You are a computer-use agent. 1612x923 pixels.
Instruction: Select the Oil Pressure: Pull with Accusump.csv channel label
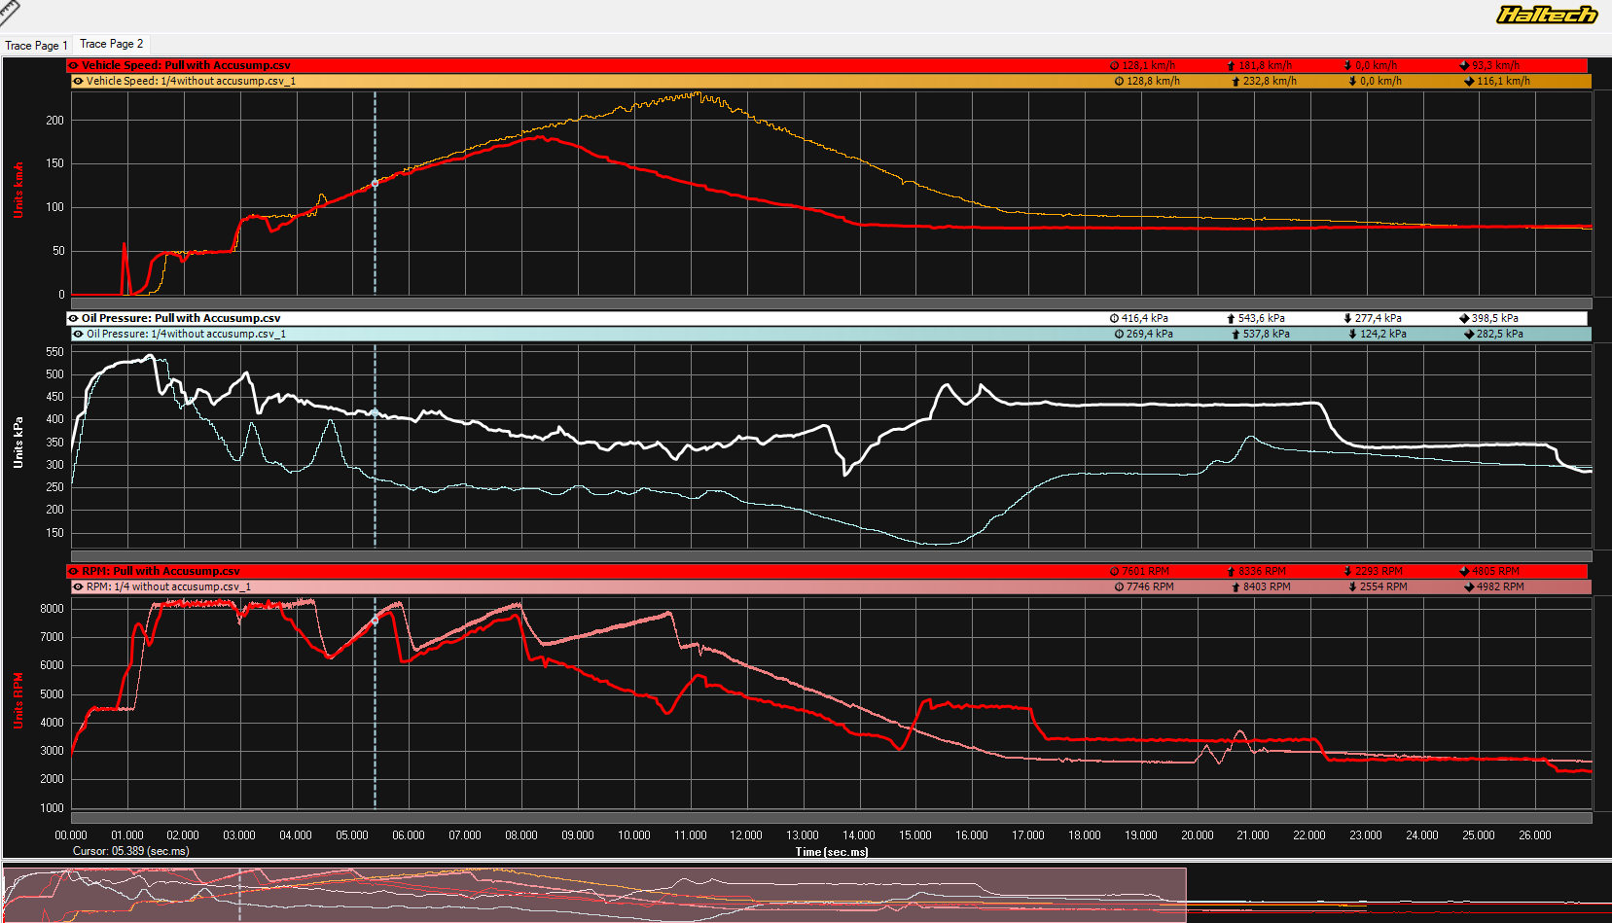tap(181, 318)
